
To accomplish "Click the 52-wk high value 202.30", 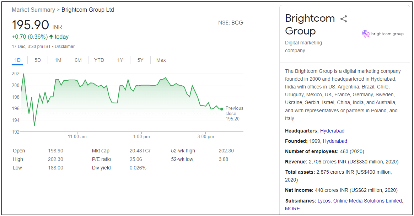I will click(226, 151).
